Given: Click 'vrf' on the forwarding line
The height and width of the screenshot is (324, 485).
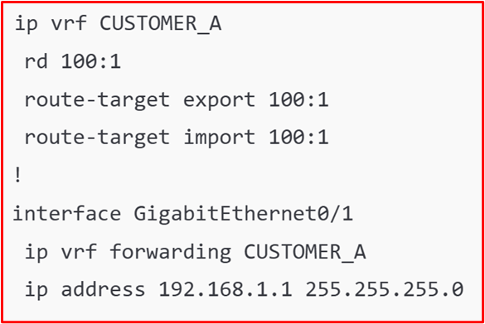Looking at the screenshot, I should pyautogui.click(x=79, y=251).
